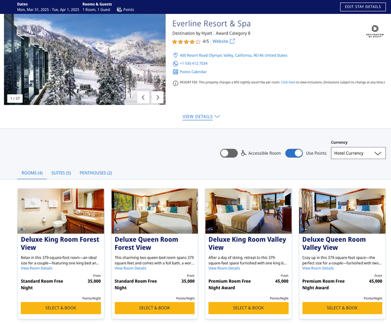
Task: View Room Details for Deluxe Queen Forest View
Action: coord(130,268)
